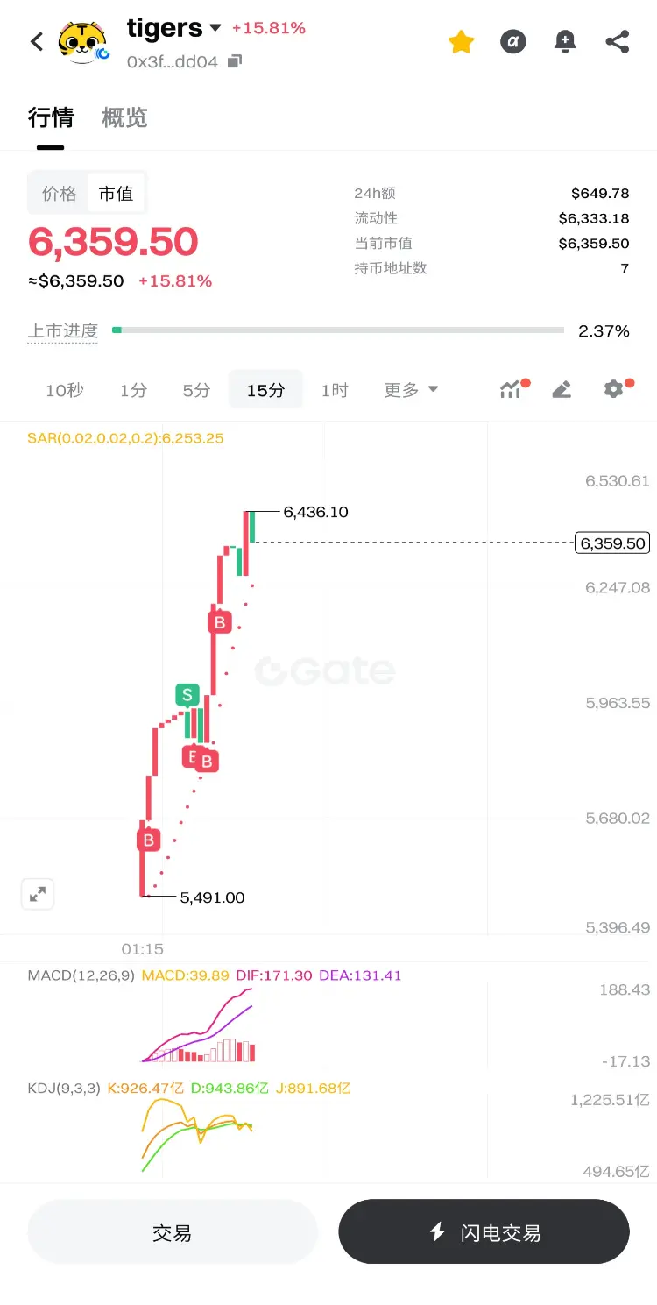Image resolution: width=657 pixels, height=1305 pixels.
Task: Switch display to 市值
Action: click(116, 194)
